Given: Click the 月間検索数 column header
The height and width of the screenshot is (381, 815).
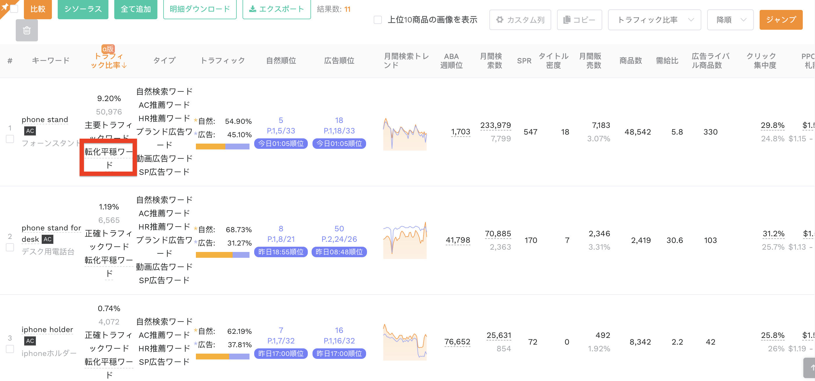Looking at the screenshot, I should coord(491,60).
